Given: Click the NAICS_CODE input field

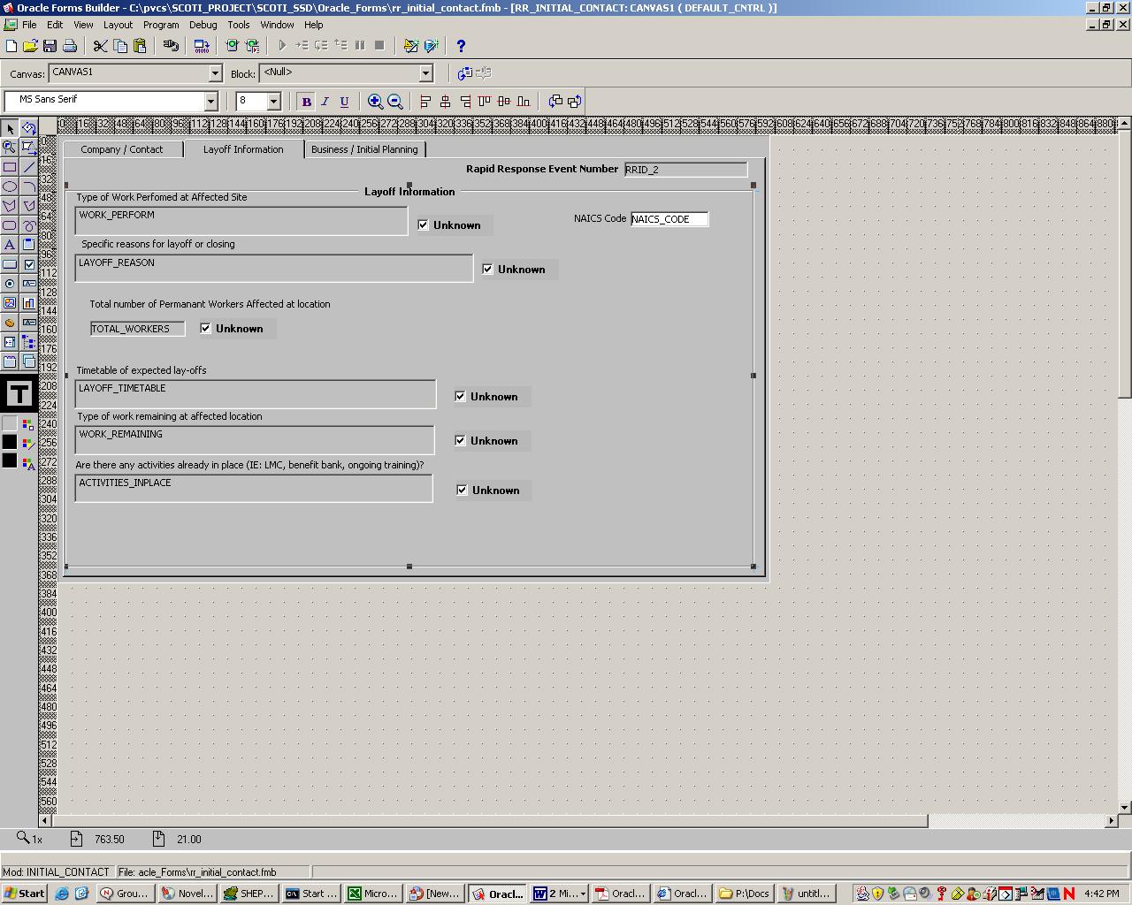Looking at the screenshot, I should point(669,219).
